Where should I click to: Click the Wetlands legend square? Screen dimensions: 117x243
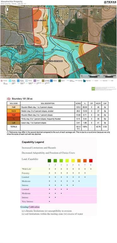point(51,81)
